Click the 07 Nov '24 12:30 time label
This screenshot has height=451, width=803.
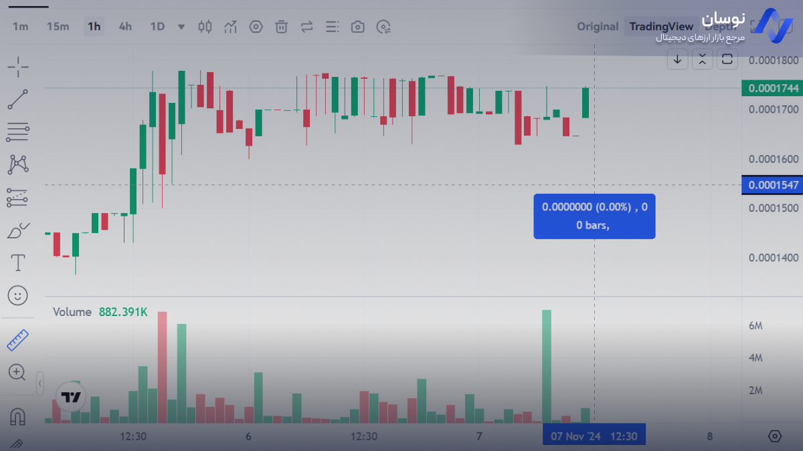pyautogui.click(x=594, y=437)
